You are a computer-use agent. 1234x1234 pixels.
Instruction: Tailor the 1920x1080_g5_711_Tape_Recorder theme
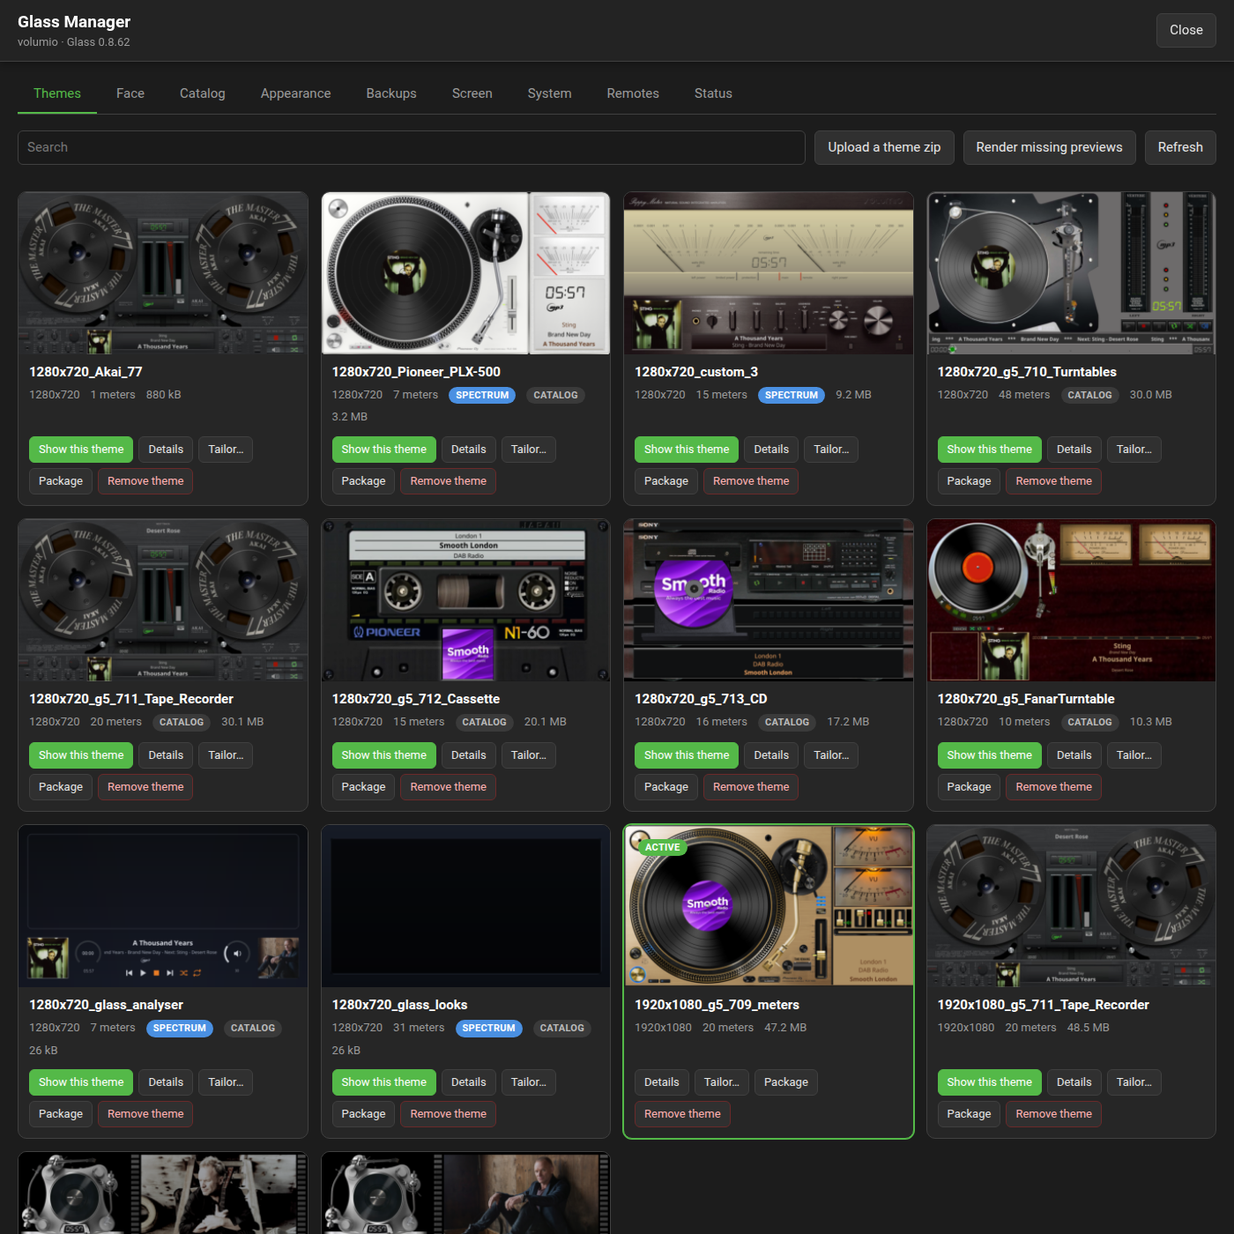pyautogui.click(x=1134, y=1082)
